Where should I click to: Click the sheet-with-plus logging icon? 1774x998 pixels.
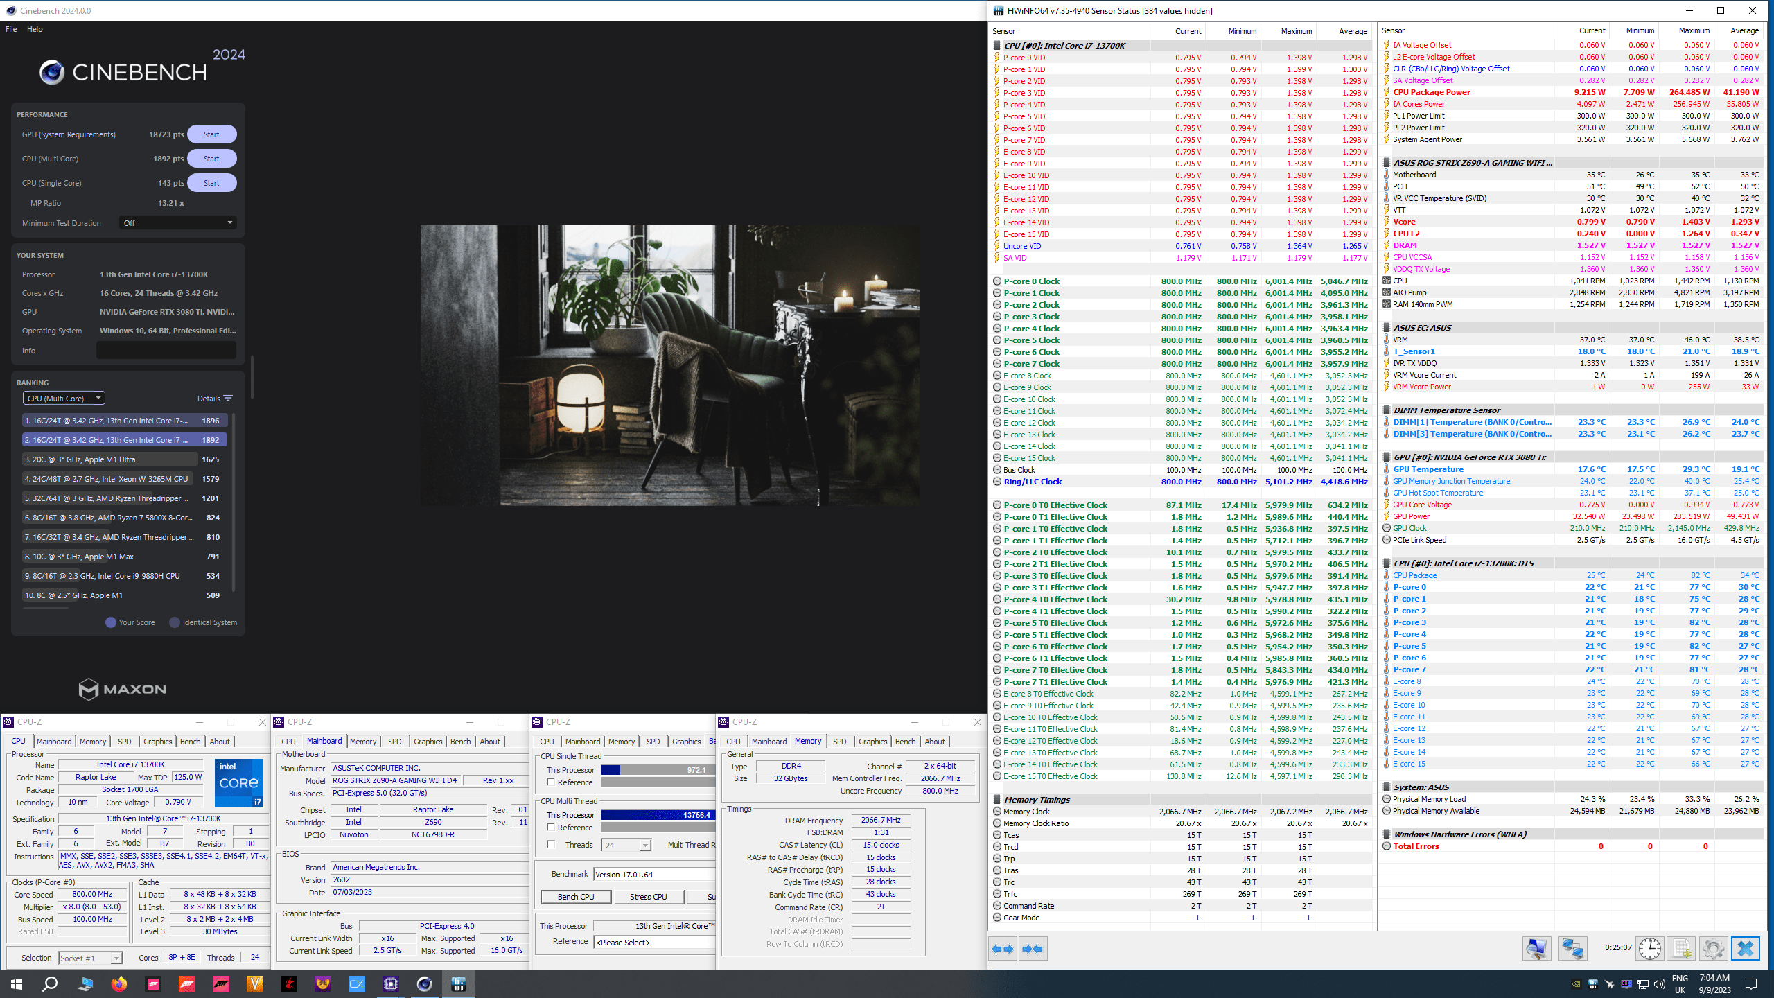[1681, 948]
